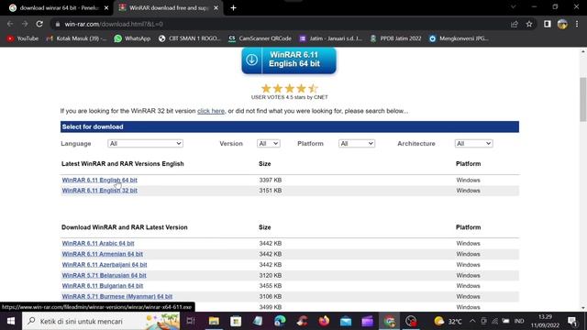
Task: Open the WinRAR 5.71 Burmese (Myanmar) link
Action: (x=117, y=296)
